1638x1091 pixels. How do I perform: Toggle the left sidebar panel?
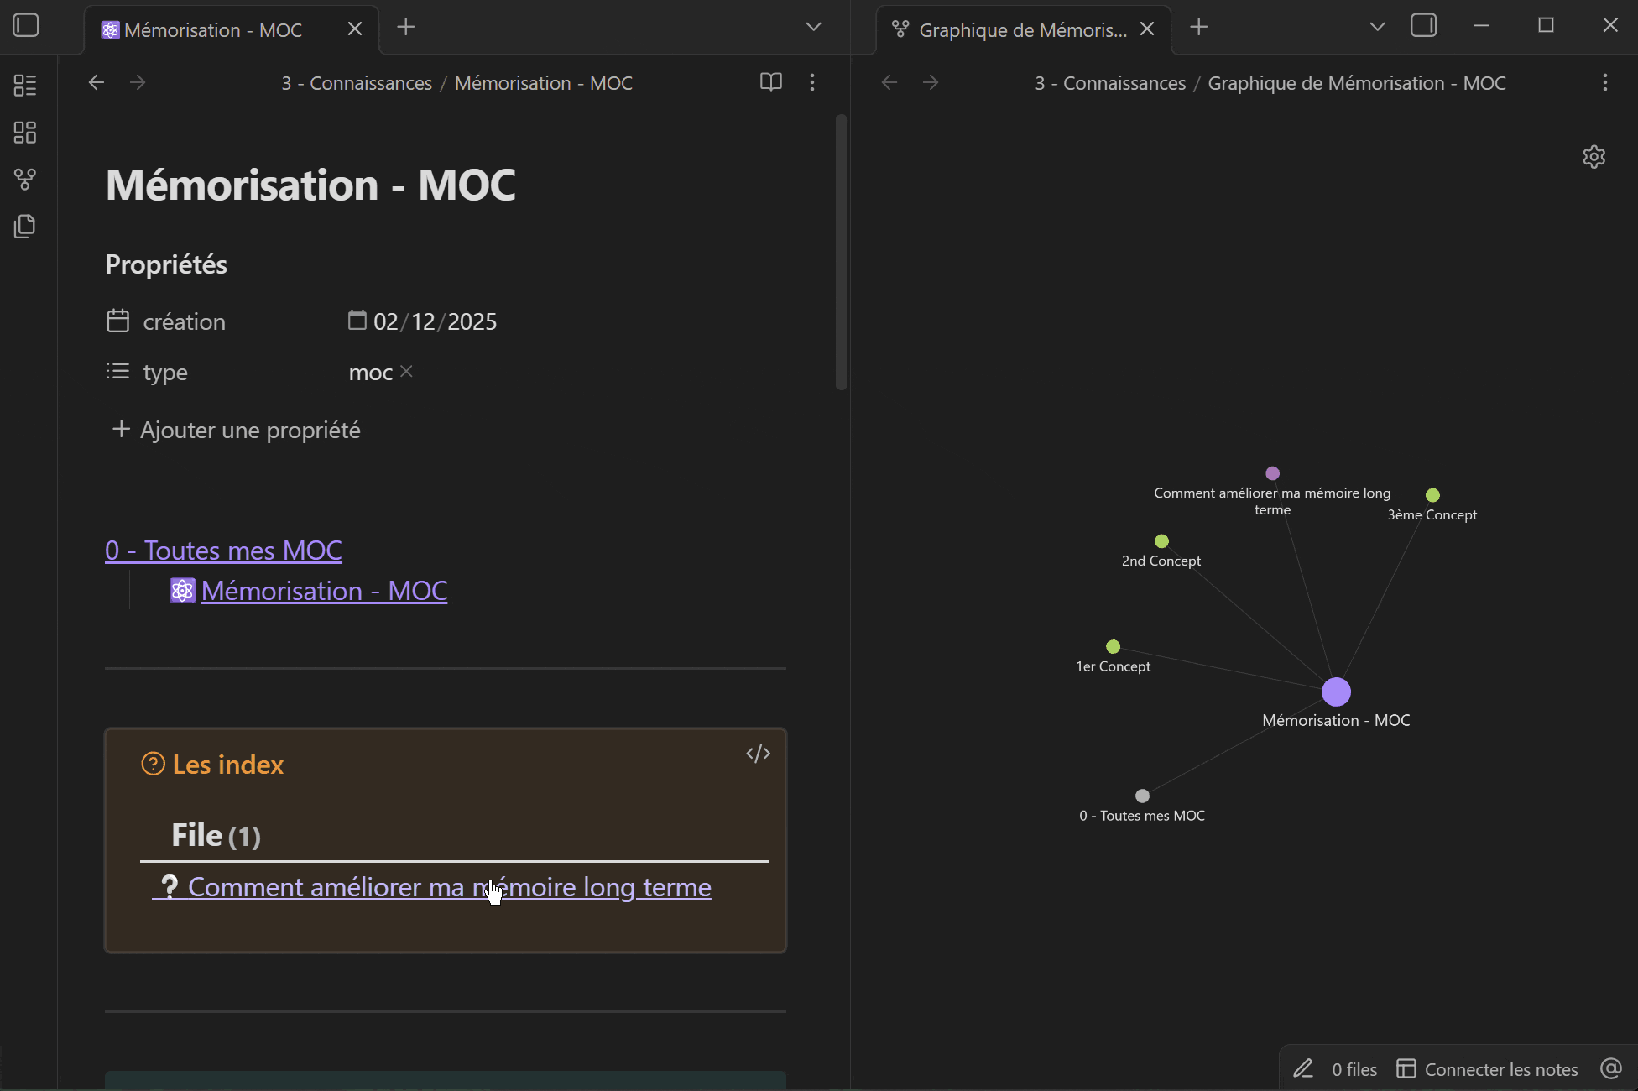(x=26, y=25)
